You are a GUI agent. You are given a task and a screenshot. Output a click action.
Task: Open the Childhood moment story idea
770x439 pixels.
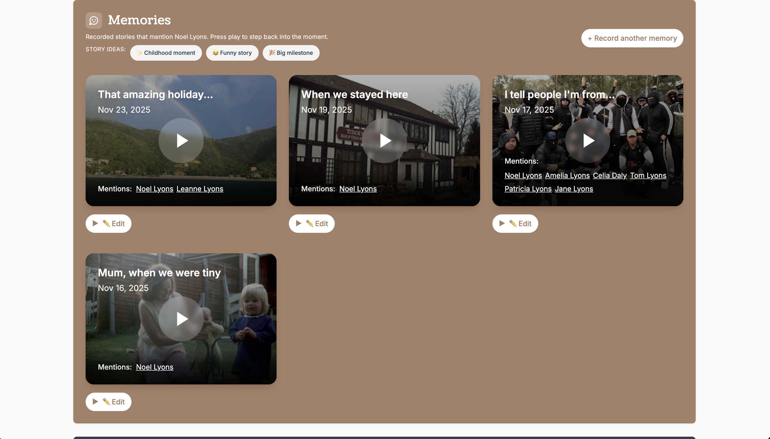[x=166, y=53]
